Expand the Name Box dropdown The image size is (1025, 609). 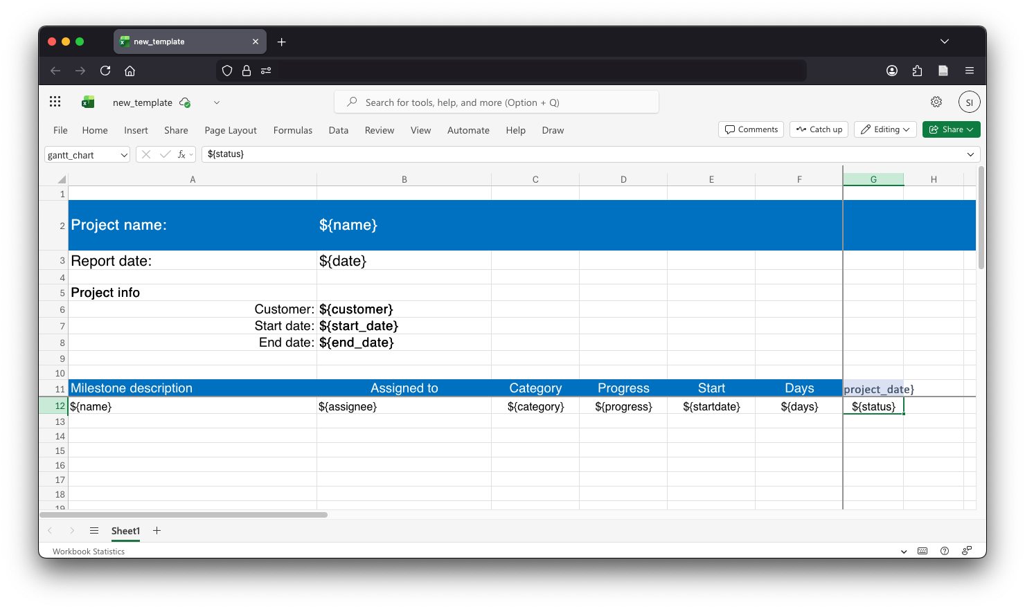(124, 155)
